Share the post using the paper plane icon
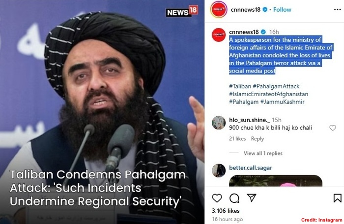The image size is (344, 224). pos(252,198)
